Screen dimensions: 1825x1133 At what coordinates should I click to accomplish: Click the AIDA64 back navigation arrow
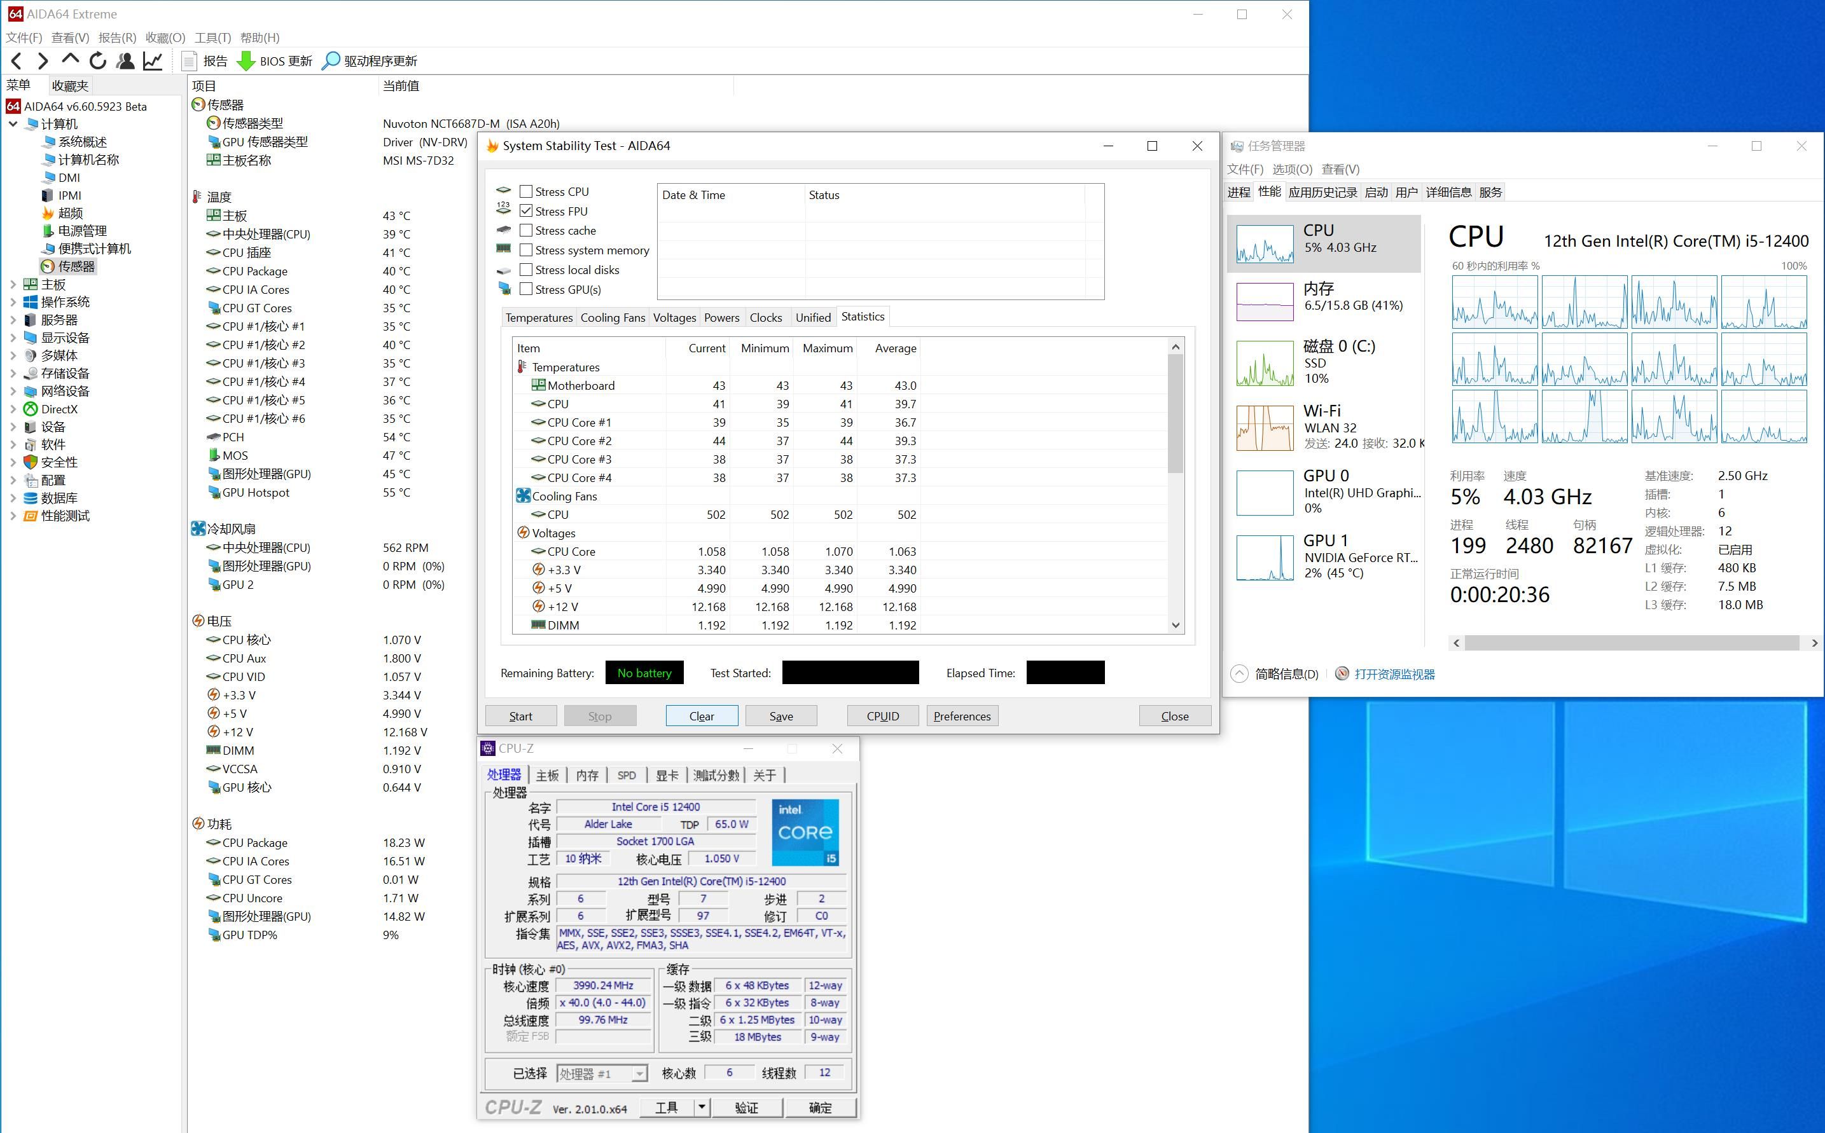(x=17, y=60)
